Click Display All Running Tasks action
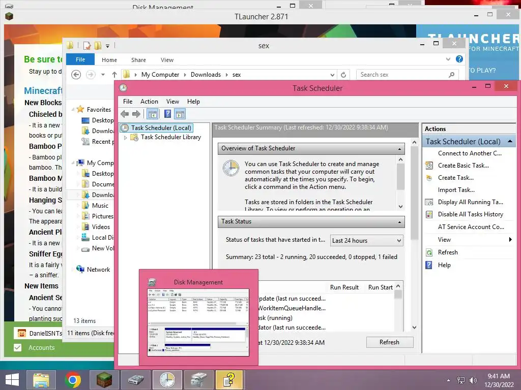The width and height of the screenshot is (521, 390). [470, 202]
